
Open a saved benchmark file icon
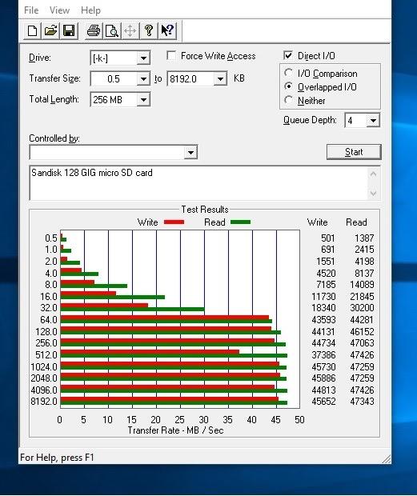(50, 30)
